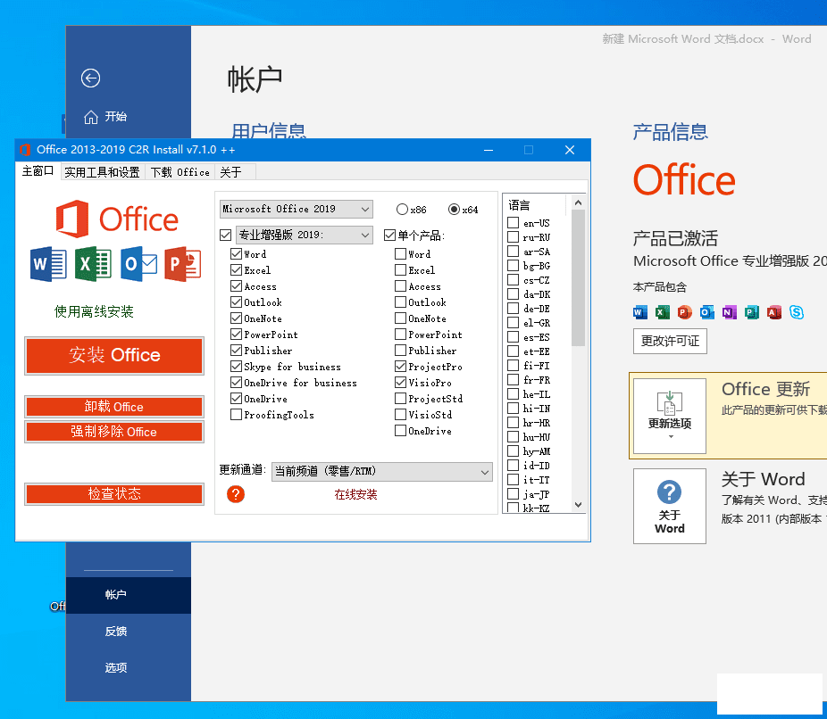The image size is (827, 719).
Task: Select 选项 in Word sidebar
Action: pos(129,668)
